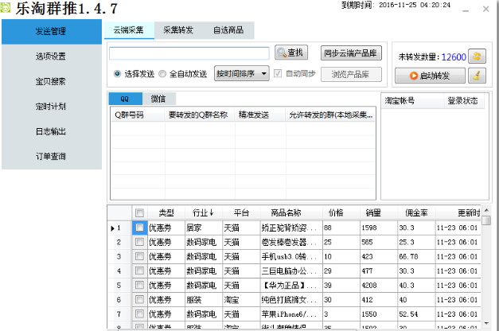Select the 全自动发送 radio option

pyautogui.click(x=163, y=74)
